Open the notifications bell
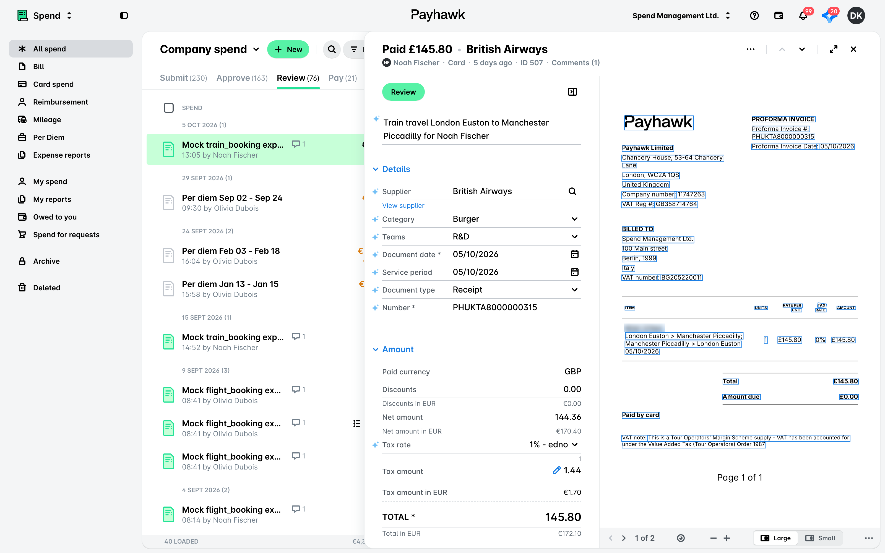 tap(803, 16)
